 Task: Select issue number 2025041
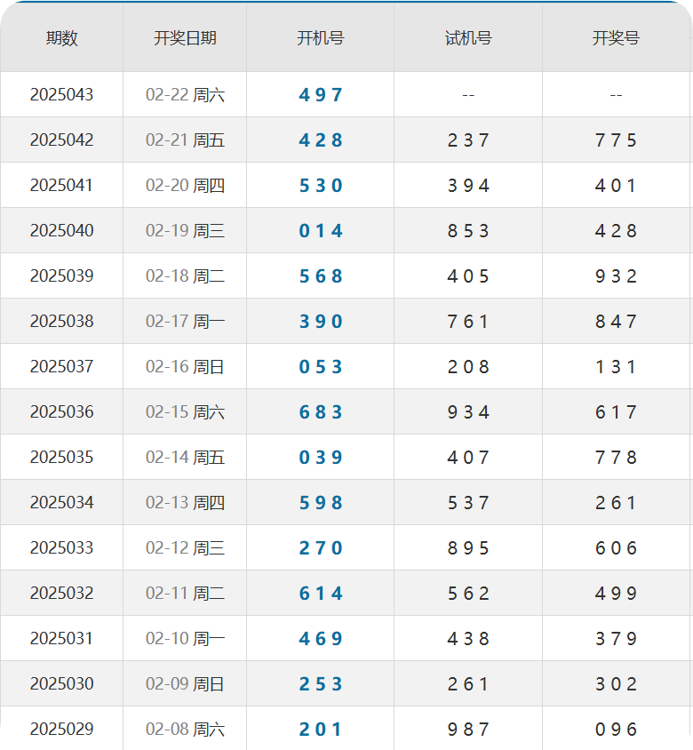tap(61, 185)
